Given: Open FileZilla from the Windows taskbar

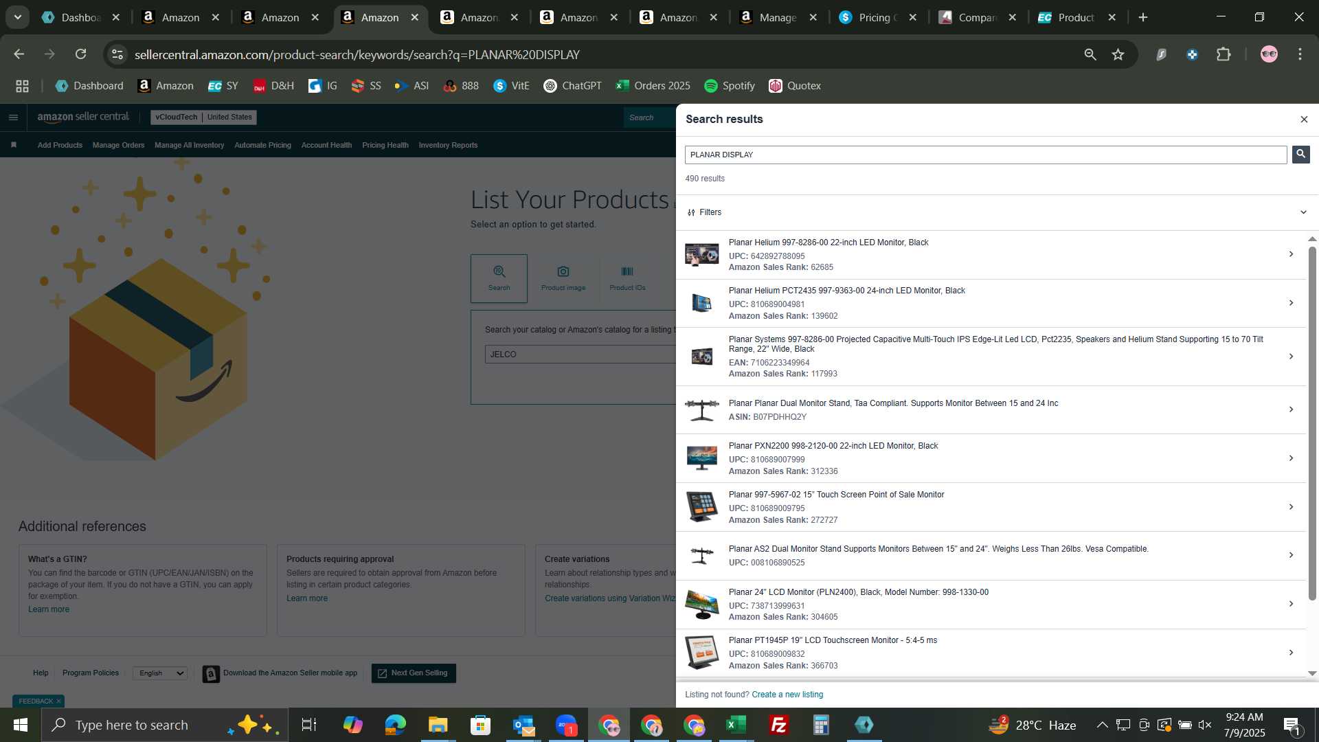Looking at the screenshot, I should pyautogui.click(x=778, y=725).
